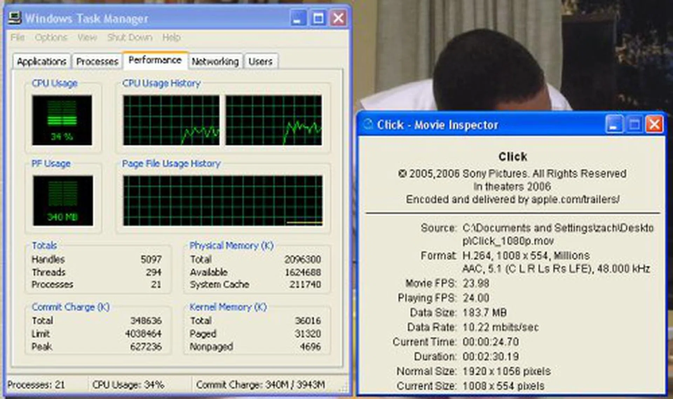Switch to the Applications tab
This screenshot has width=673, height=399.
(41, 61)
